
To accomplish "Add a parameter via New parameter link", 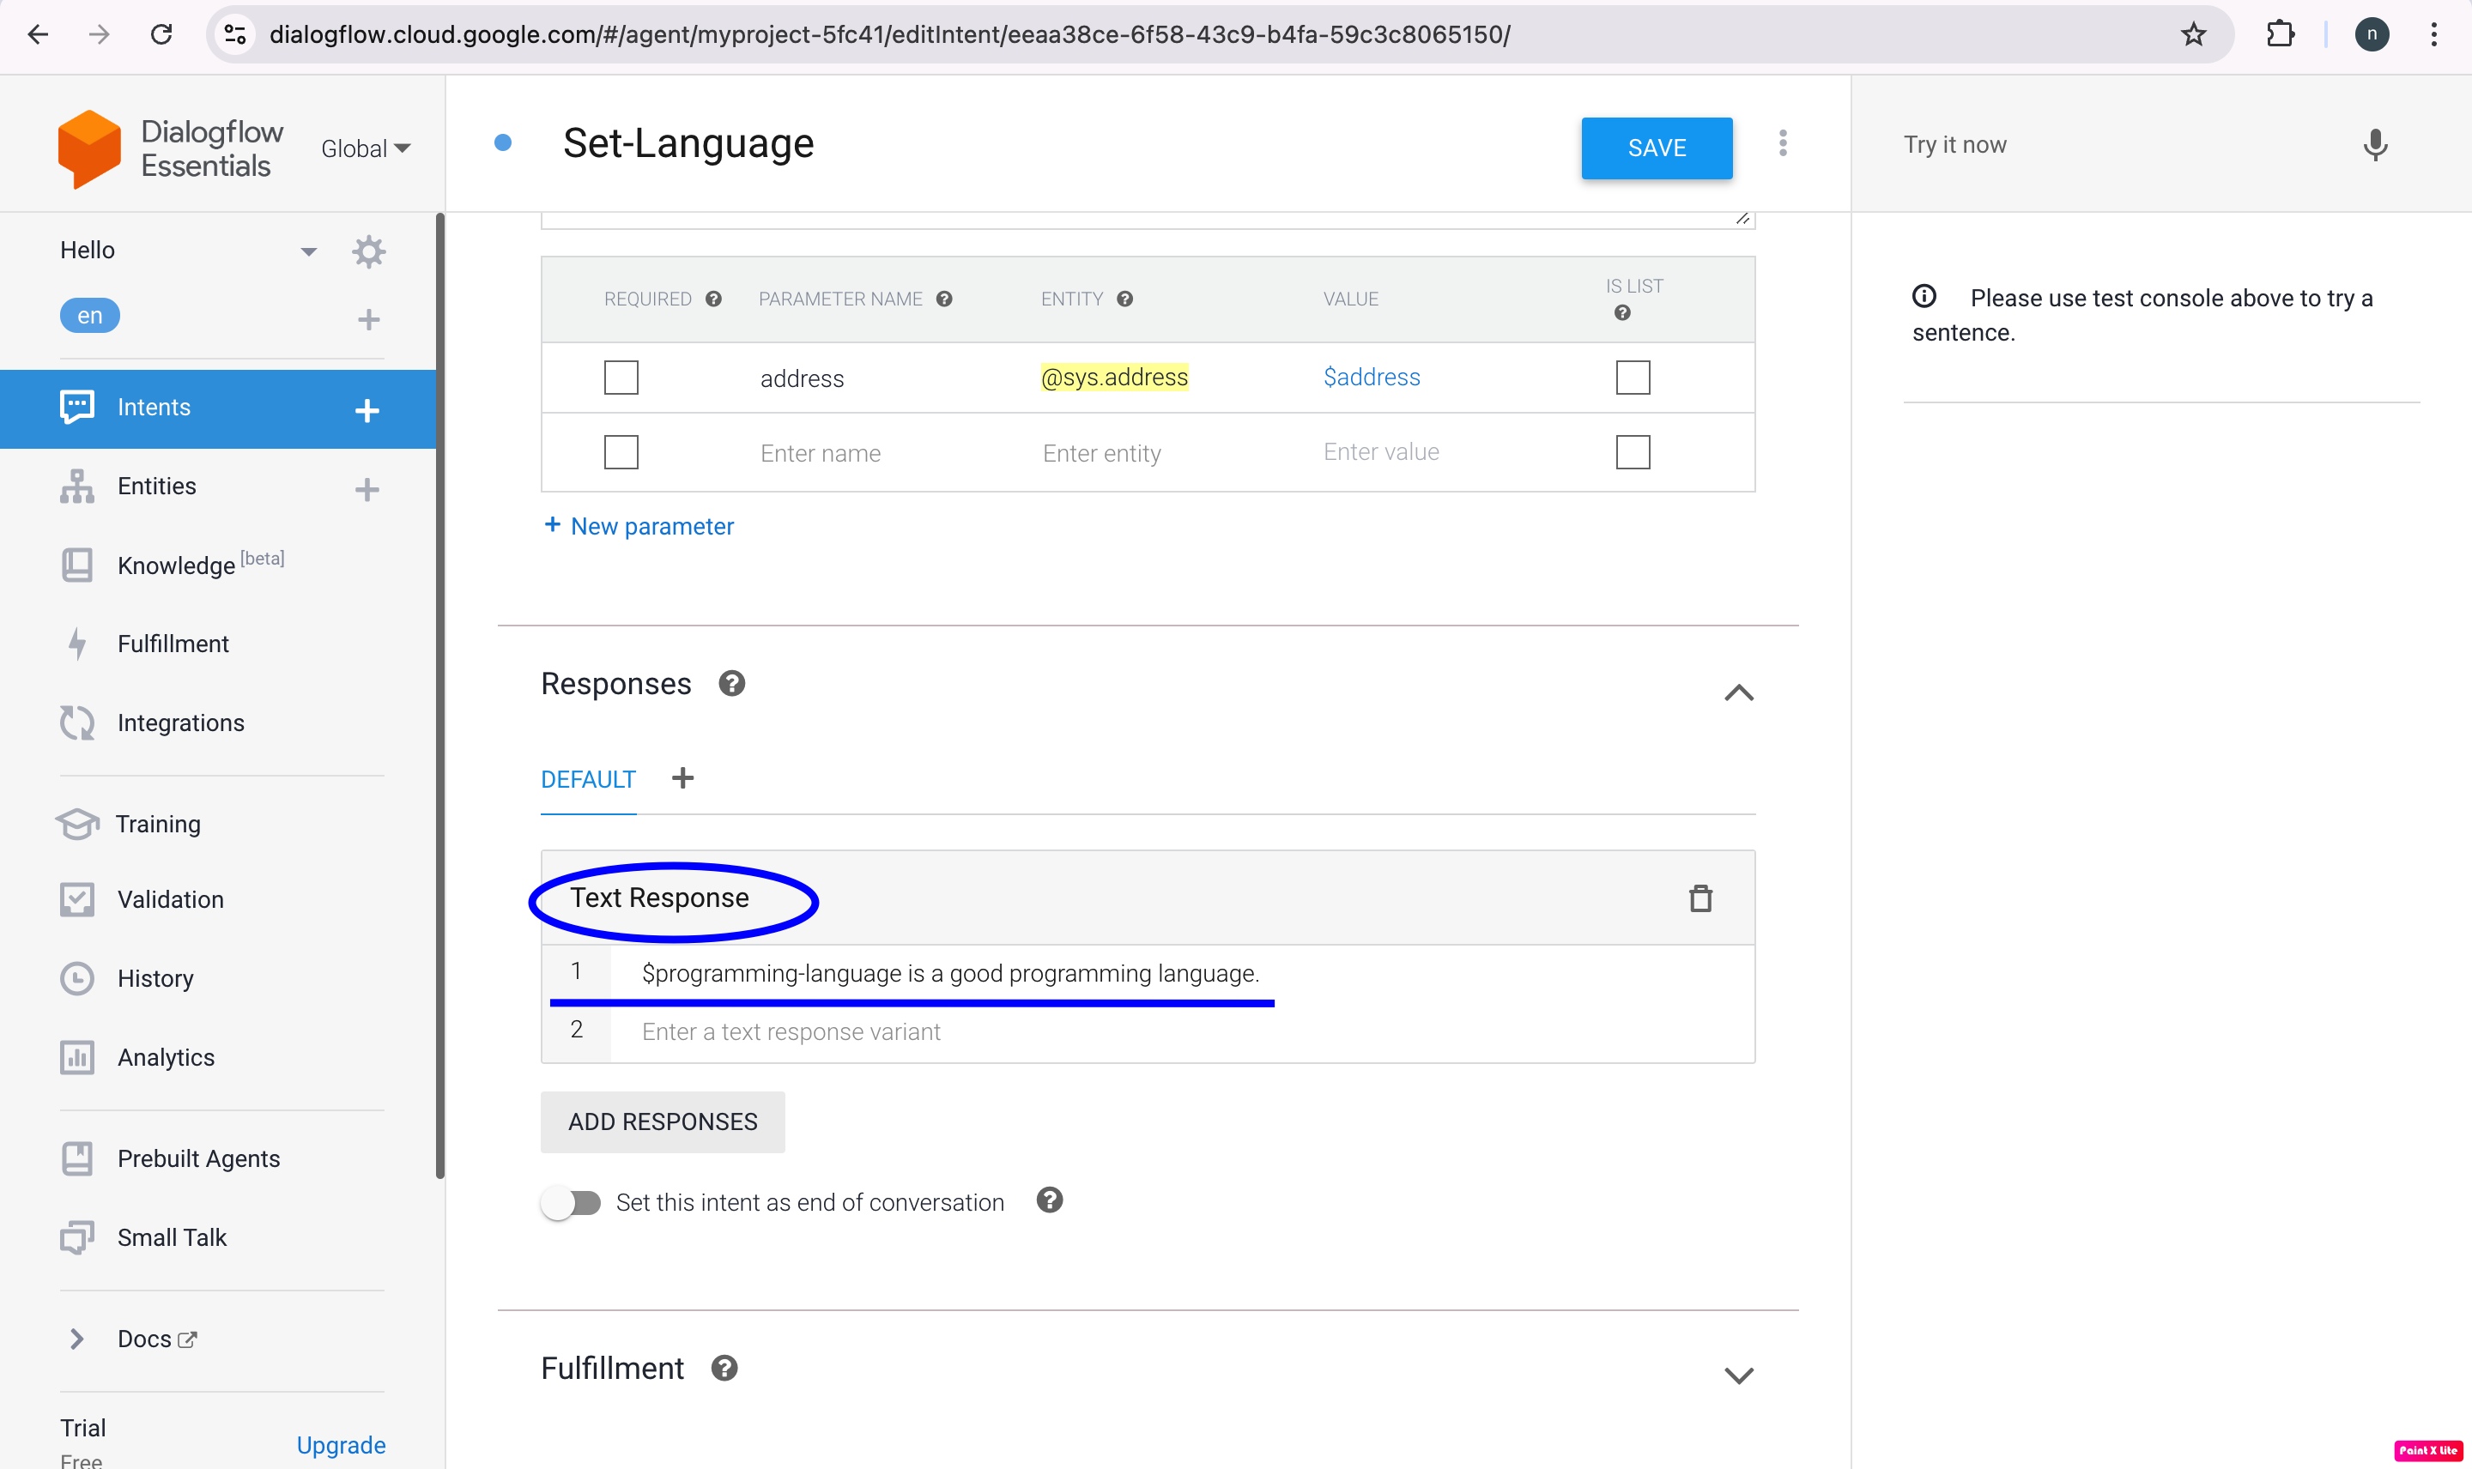I will [639, 526].
